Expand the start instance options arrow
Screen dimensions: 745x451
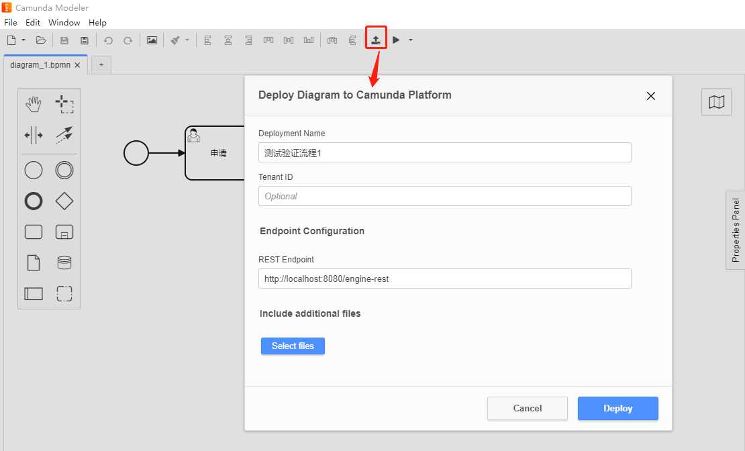click(411, 40)
